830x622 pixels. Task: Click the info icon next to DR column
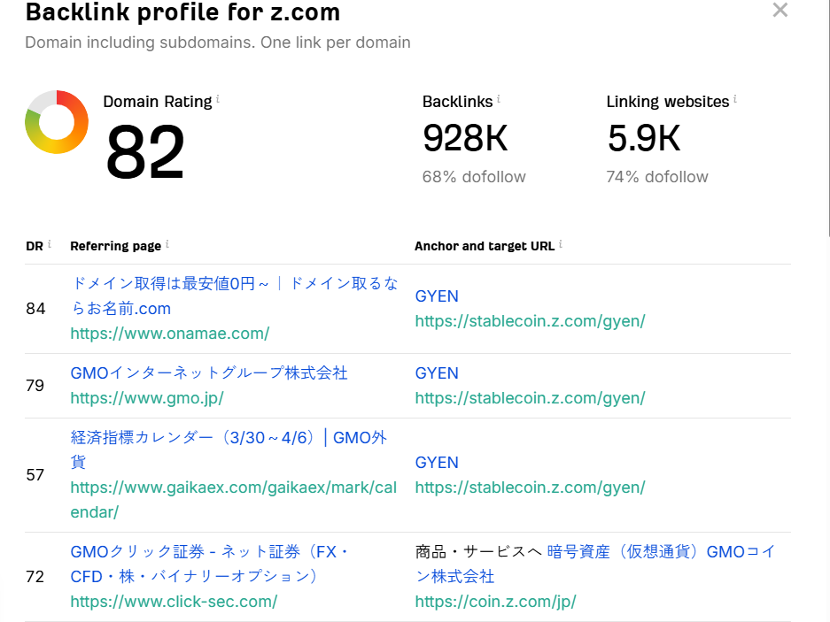click(50, 244)
